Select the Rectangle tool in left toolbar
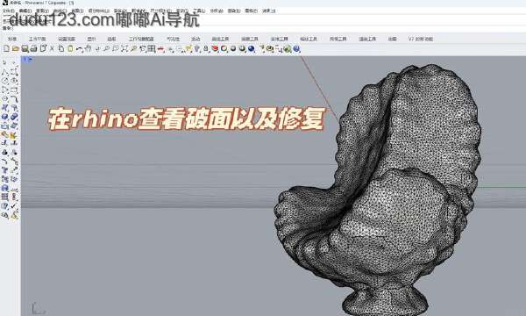526x316 pixels. click(14, 90)
